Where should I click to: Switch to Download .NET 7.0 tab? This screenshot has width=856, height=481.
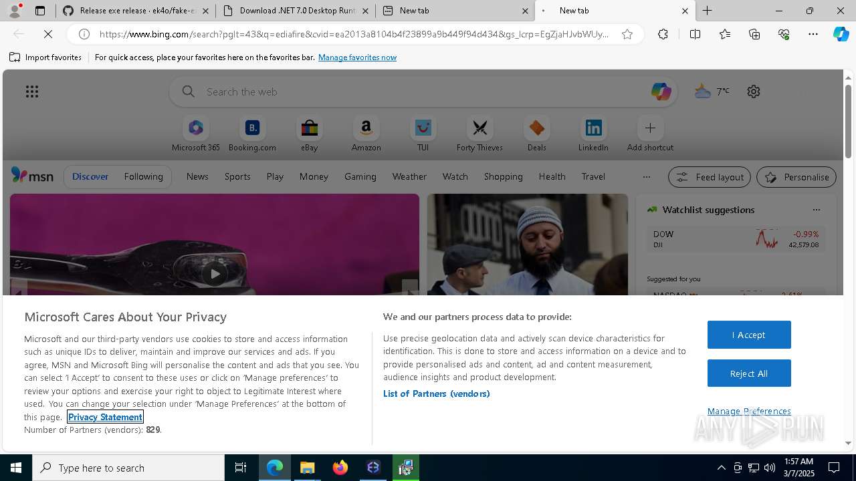[x=296, y=11]
